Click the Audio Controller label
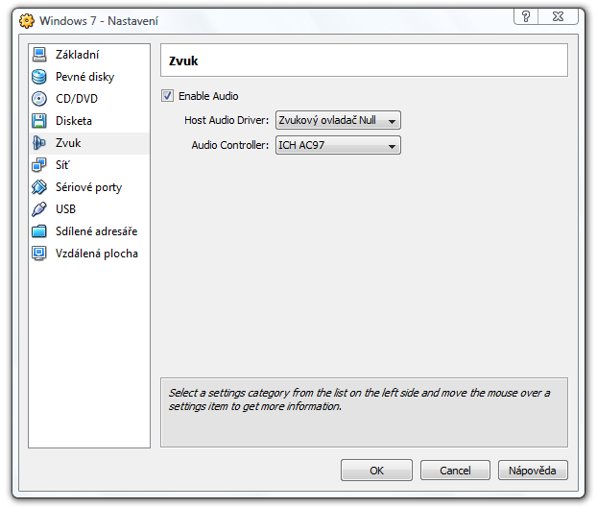597x508 pixels. [x=230, y=145]
